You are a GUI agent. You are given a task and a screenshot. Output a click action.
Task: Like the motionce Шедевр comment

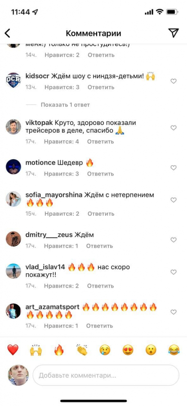click(x=174, y=168)
